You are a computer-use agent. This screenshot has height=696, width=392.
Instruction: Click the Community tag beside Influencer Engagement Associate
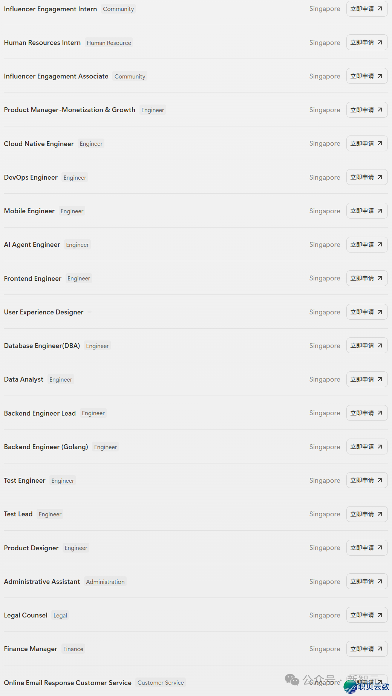[130, 77]
